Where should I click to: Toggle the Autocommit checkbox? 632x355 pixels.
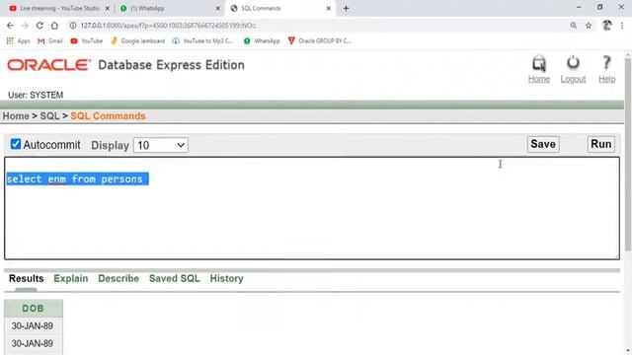(16, 144)
